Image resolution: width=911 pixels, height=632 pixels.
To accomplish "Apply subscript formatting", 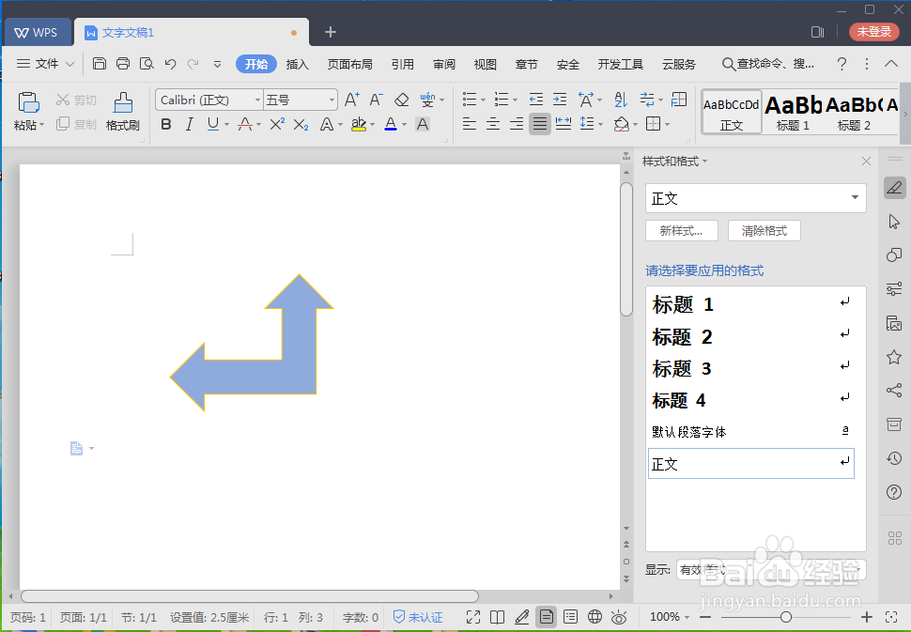I will click(x=301, y=124).
